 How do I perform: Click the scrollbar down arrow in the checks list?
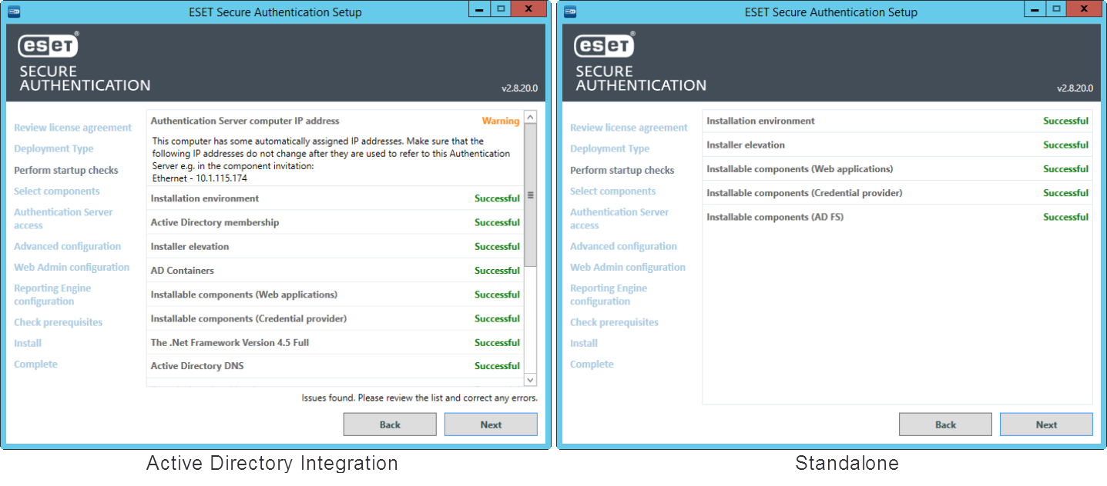[531, 380]
